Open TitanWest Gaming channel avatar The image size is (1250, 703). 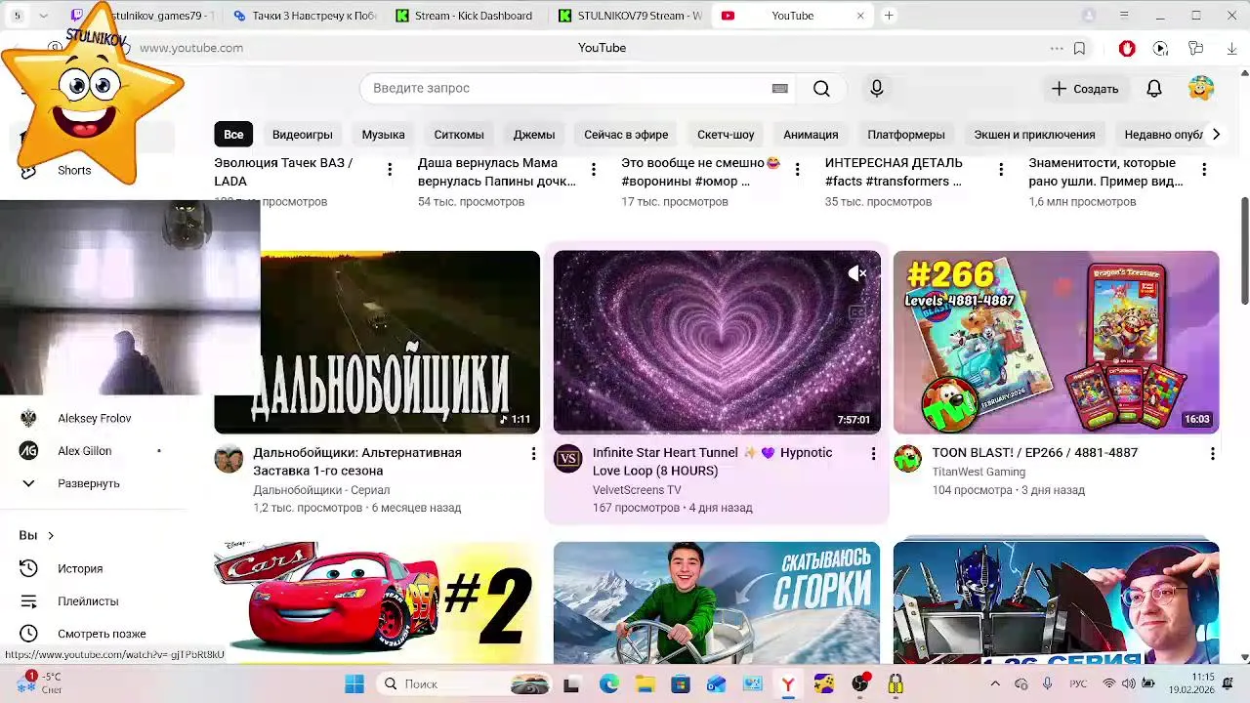(x=907, y=459)
